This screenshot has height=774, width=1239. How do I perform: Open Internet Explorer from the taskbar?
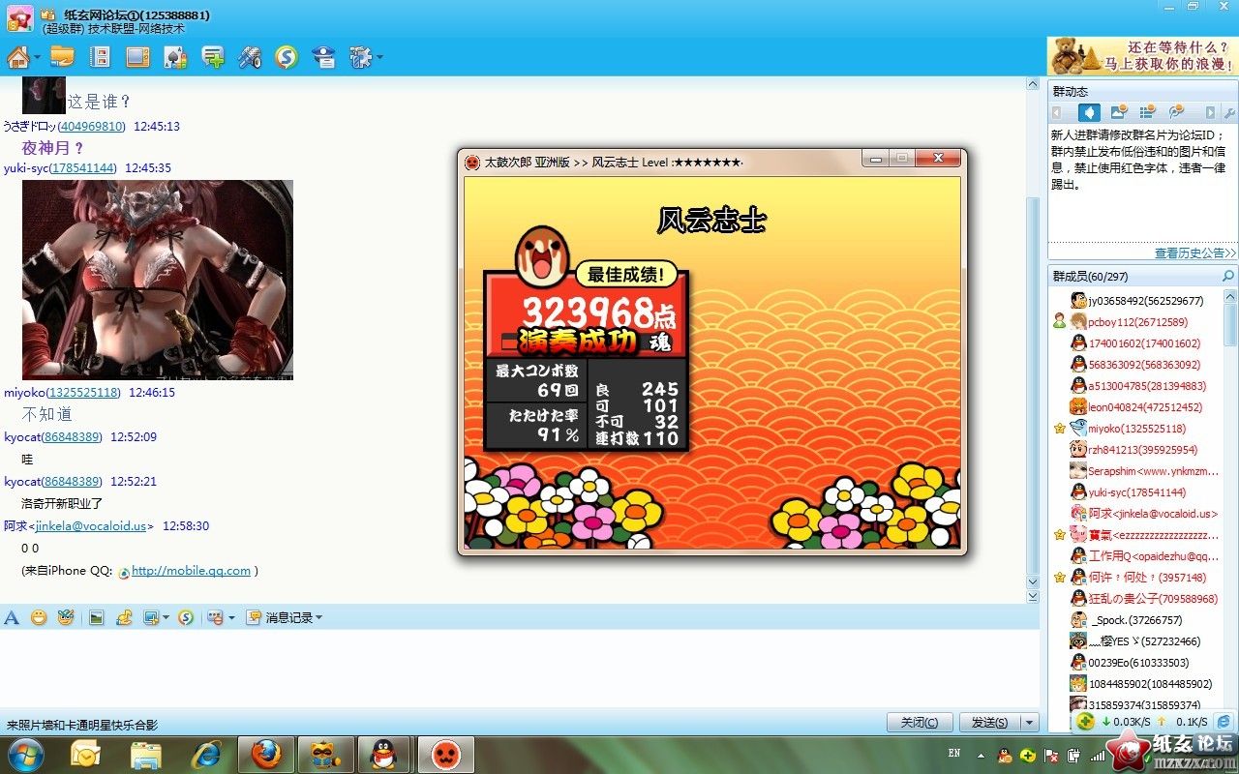(x=206, y=755)
